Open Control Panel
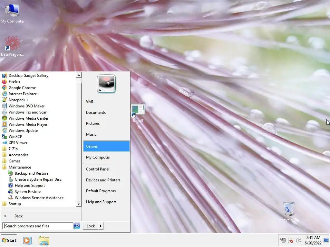Image resolution: width=330 pixels, height=247 pixels. 98,169
